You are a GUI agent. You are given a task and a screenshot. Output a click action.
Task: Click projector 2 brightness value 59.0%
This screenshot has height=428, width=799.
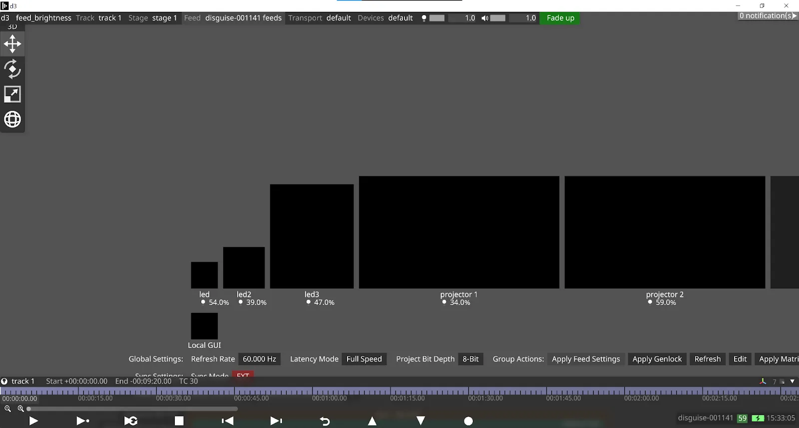coord(666,302)
